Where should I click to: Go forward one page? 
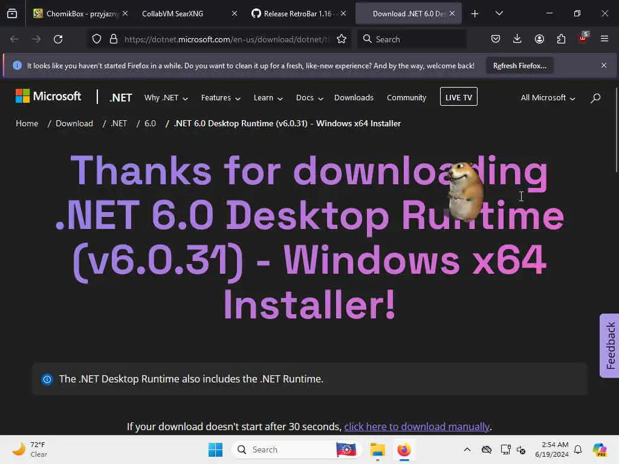click(x=36, y=39)
